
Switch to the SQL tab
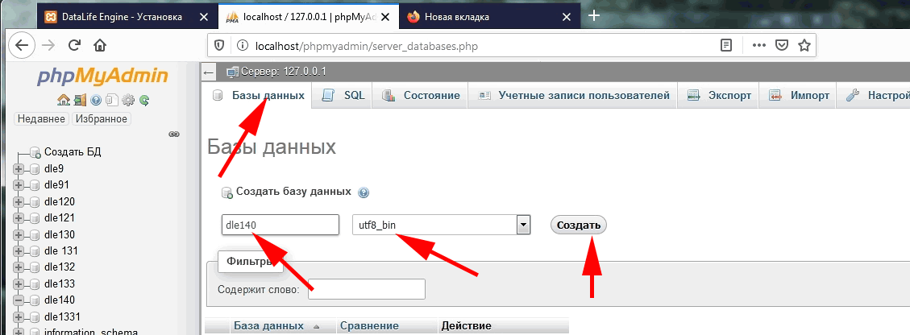pyautogui.click(x=343, y=96)
